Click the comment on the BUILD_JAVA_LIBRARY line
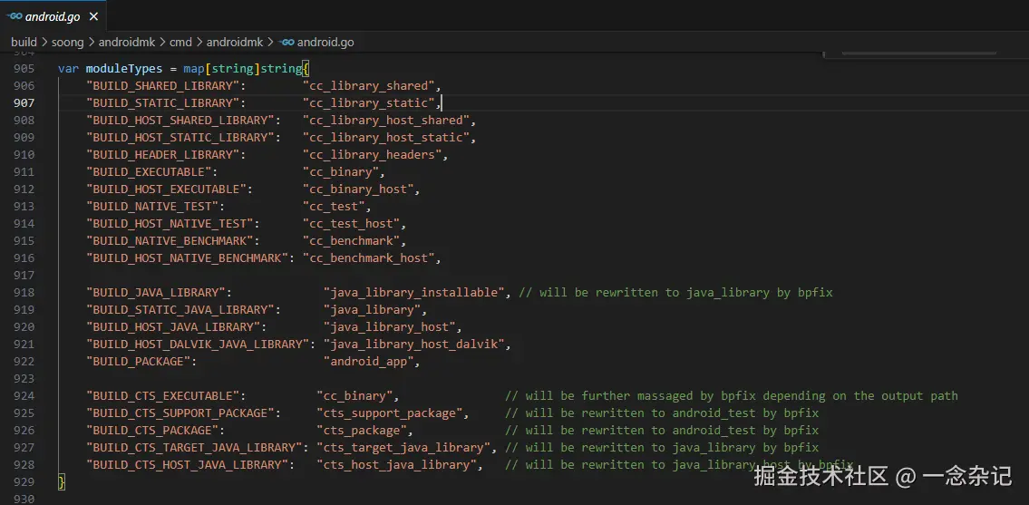Screen dimensions: 1029x505 click(675, 293)
